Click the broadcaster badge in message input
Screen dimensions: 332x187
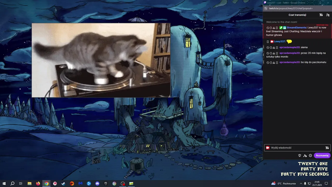click(x=268, y=148)
